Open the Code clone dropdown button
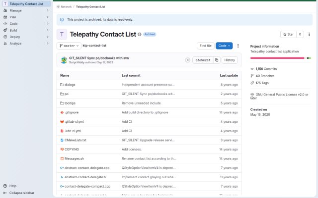The image size is (318, 198). [x=224, y=46]
